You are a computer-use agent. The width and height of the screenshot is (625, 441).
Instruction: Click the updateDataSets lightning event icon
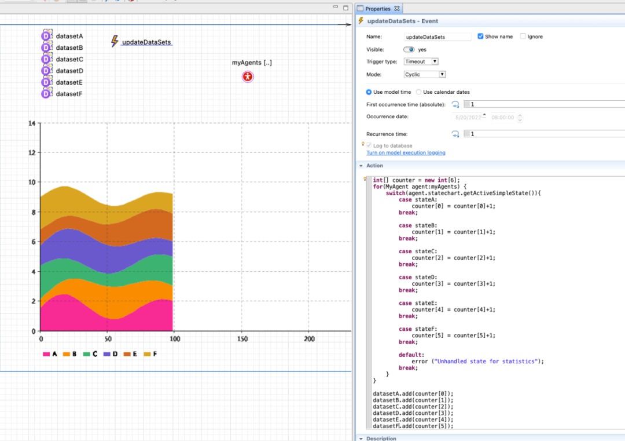coord(115,41)
